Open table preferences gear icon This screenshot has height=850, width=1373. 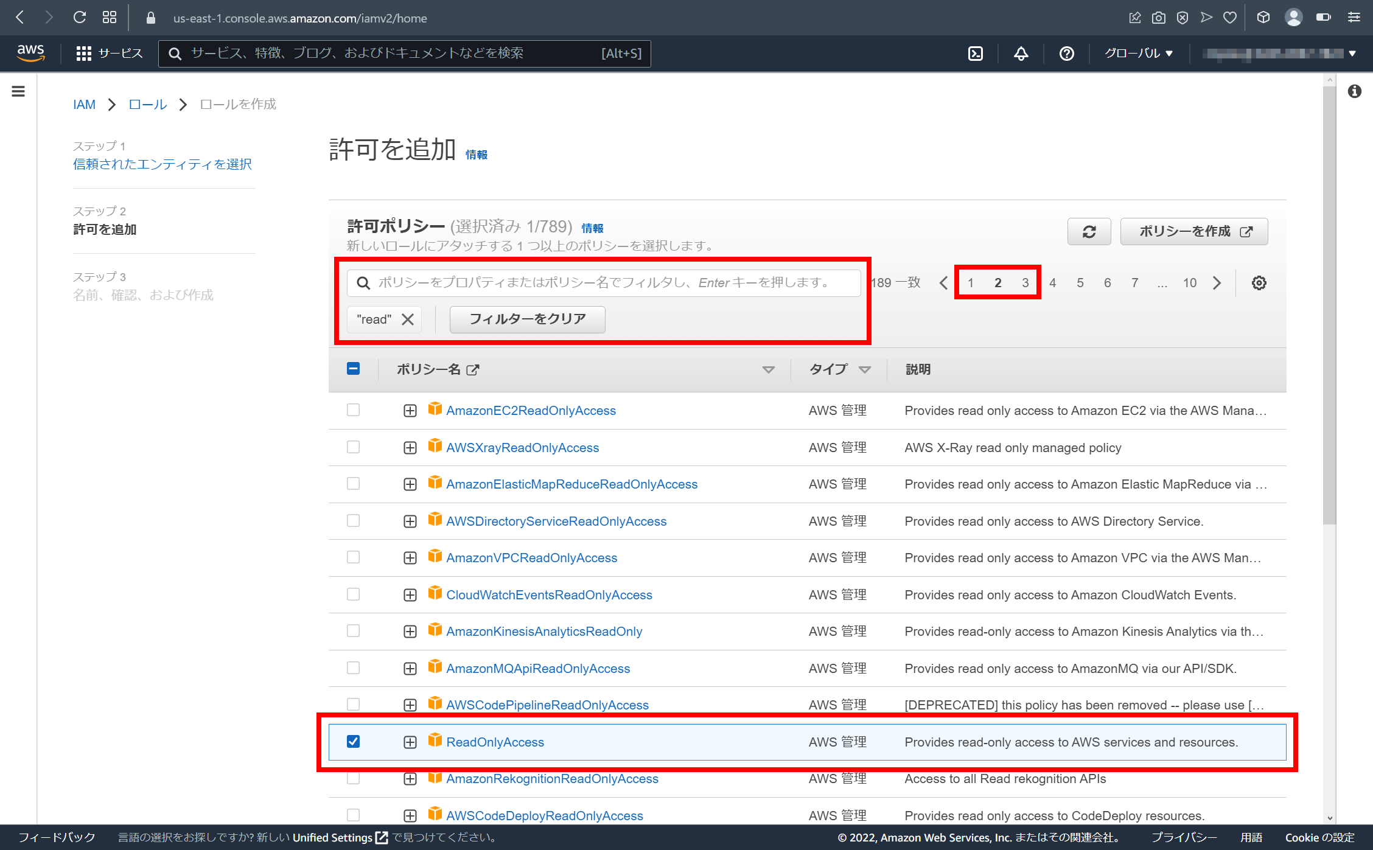pos(1259,283)
